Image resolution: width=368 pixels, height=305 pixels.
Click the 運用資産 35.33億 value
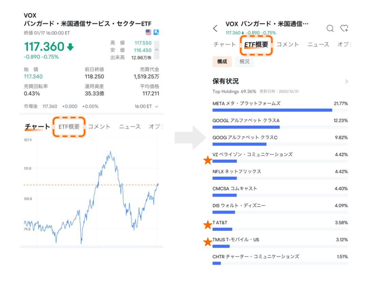pos(94,93)
